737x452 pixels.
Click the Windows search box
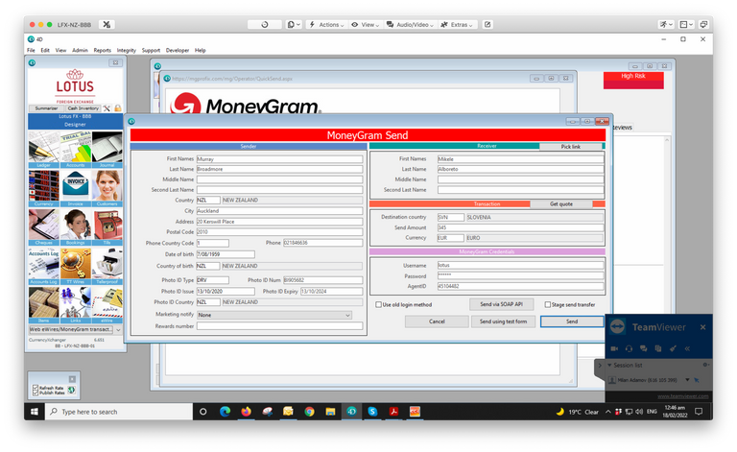coord(119,412)
